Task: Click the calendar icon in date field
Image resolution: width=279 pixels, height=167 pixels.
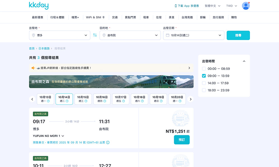Action: [167, 35]
